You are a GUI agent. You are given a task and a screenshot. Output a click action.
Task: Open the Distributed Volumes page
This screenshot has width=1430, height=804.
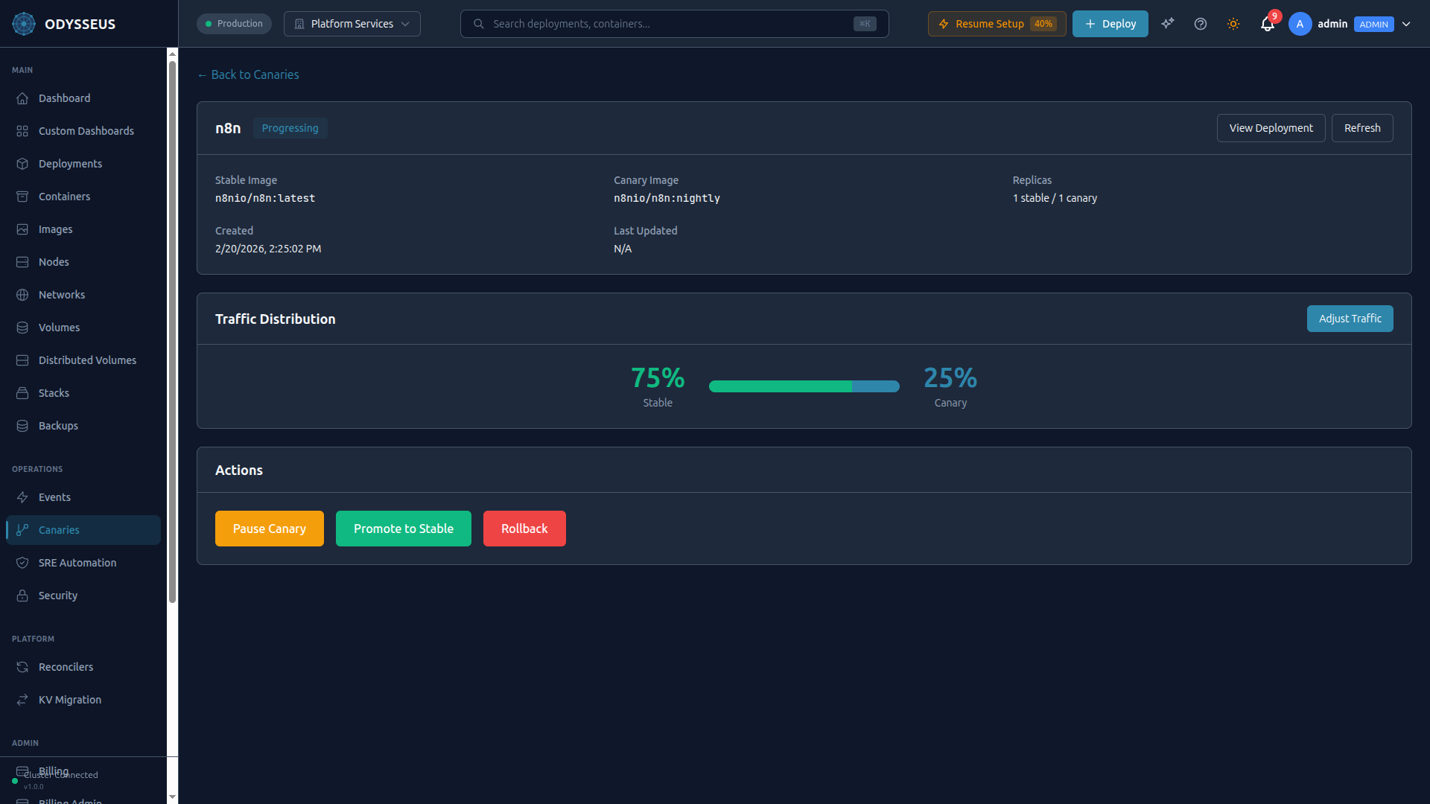[x=86, y=360]
